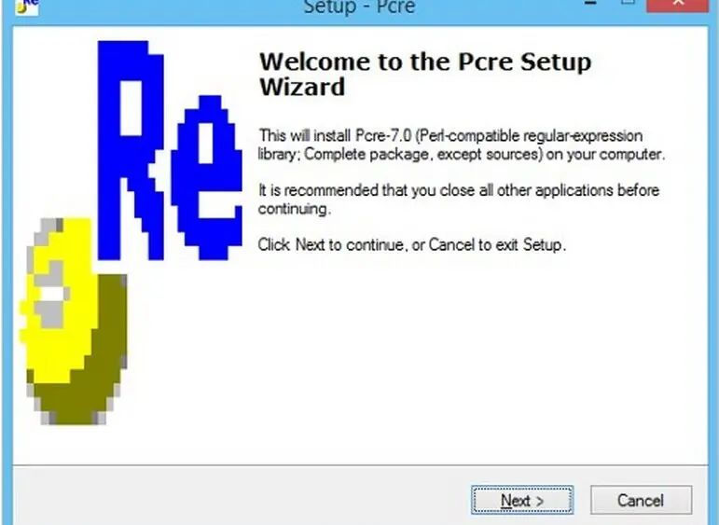Click the Next > button

click(x=522, y=500)
